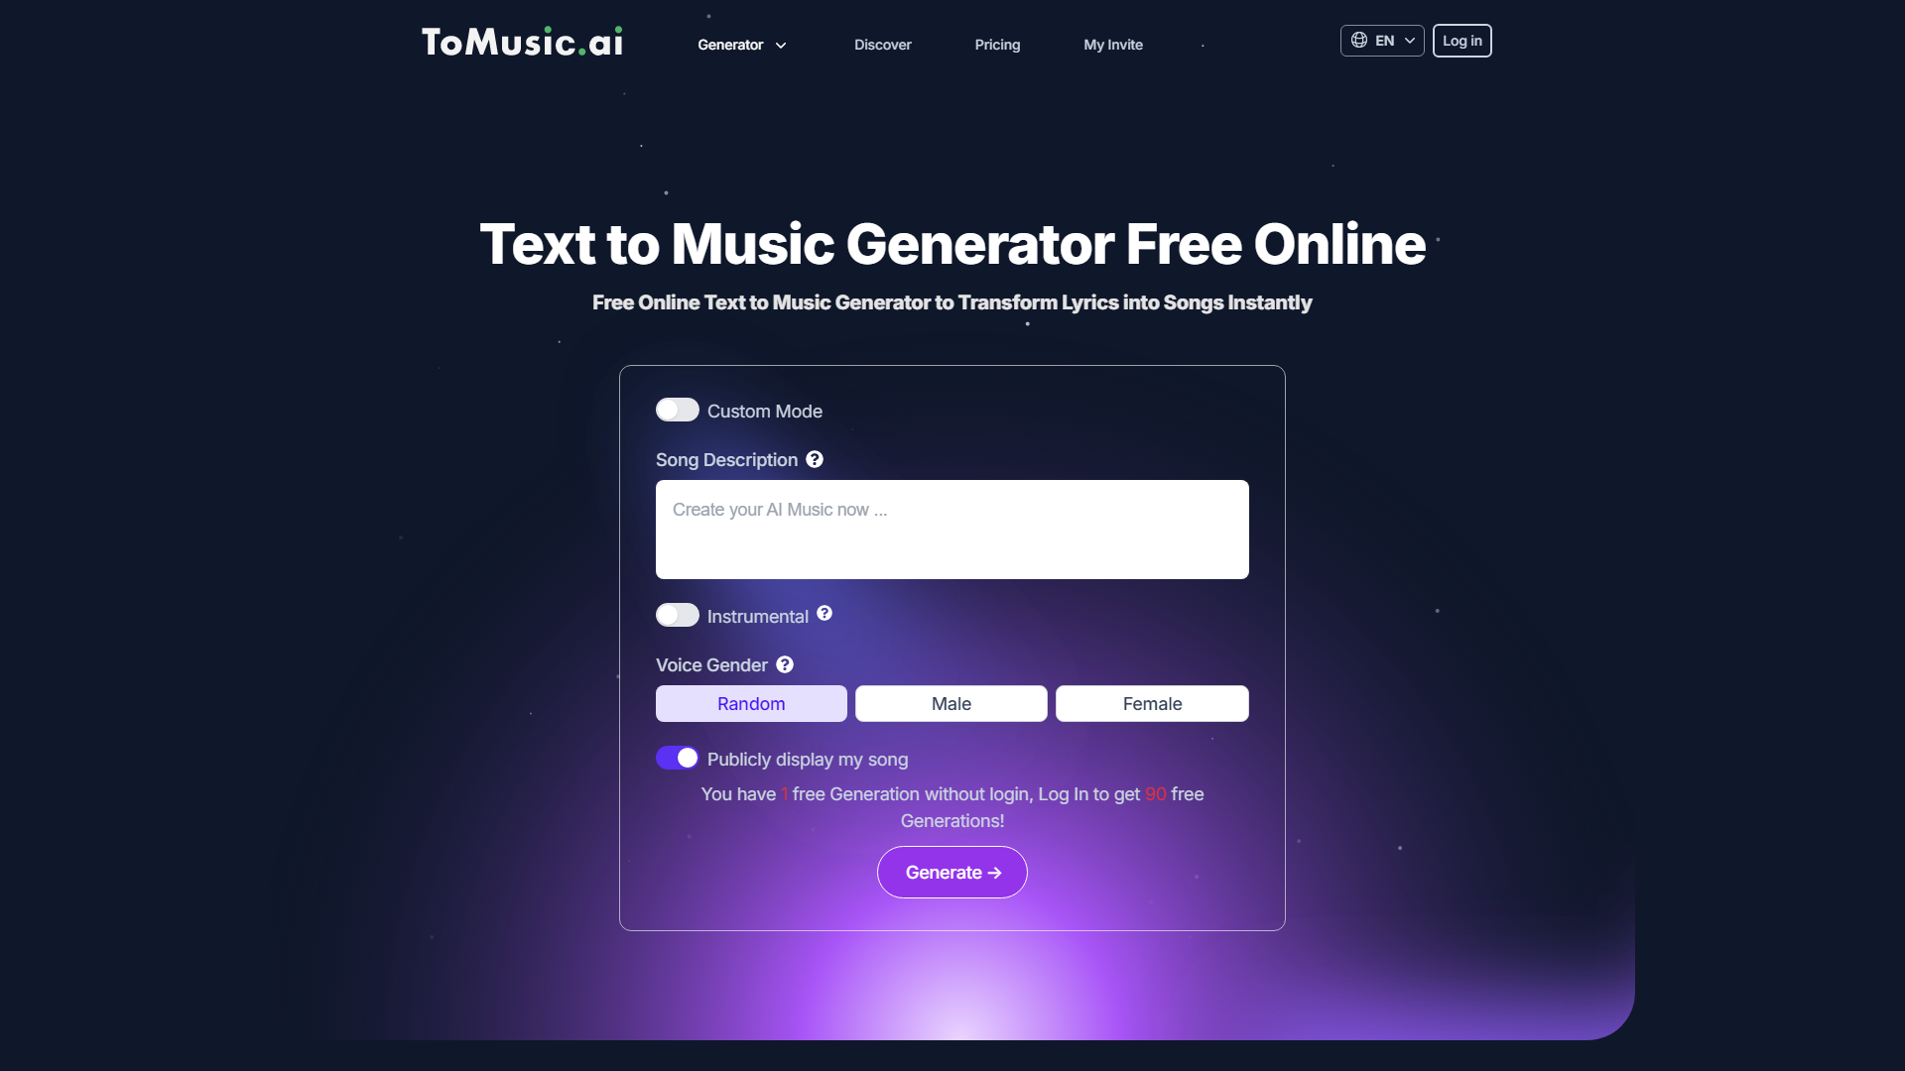The width and height of the screenshot is (1905, 1071).
Task: Click the Voice Gender help icon
Action: click(784, 664)
